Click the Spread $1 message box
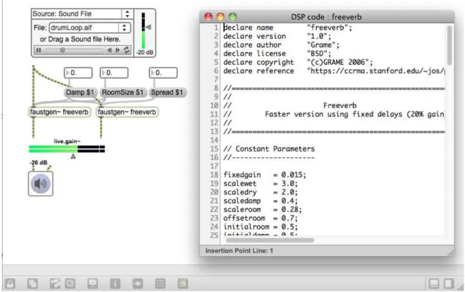The height and width of the screenshot is (292, 465). tap(167, 93)
